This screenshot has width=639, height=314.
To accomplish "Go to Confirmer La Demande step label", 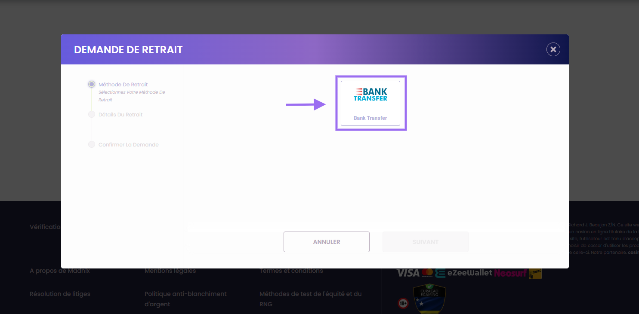I will 128,145.
